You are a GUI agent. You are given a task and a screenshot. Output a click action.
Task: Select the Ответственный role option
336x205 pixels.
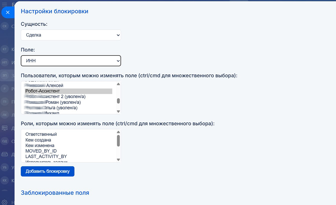41,134
